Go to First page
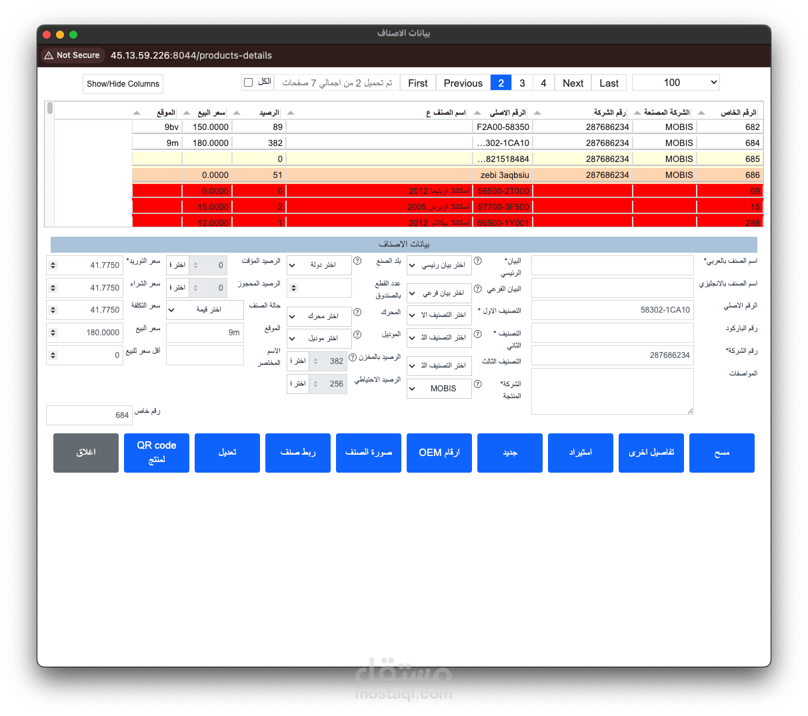This screenshot has height=716, width=808. 418,83
